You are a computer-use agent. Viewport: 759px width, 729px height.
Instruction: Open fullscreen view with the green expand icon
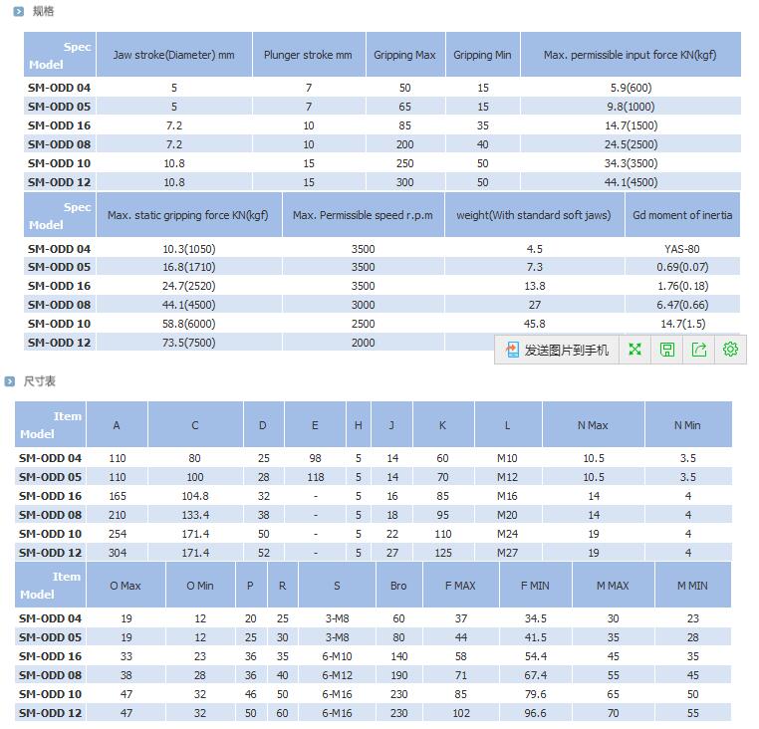[634, 349]
